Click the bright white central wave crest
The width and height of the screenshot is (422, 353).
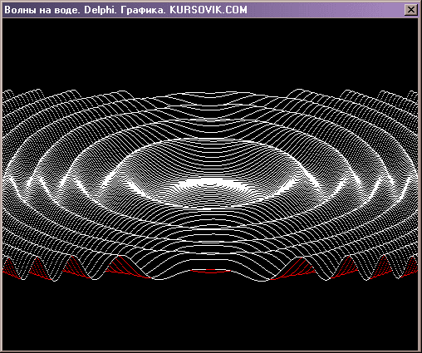coord(211,183)
